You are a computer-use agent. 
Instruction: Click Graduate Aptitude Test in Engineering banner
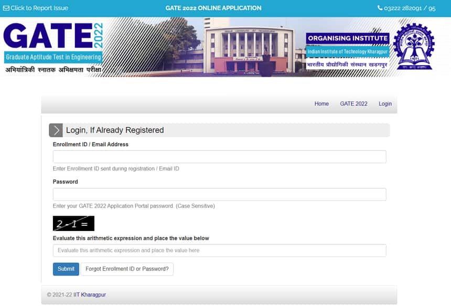coord(53,57)
